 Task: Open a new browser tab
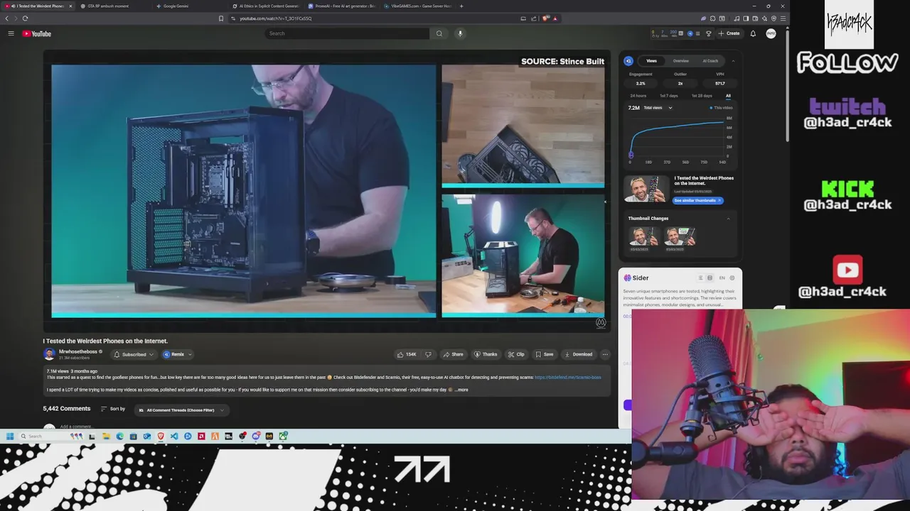(x=461, y=6)
